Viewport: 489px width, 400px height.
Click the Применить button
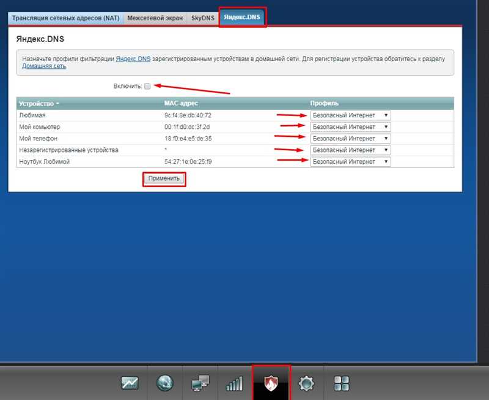pos(164,178)
